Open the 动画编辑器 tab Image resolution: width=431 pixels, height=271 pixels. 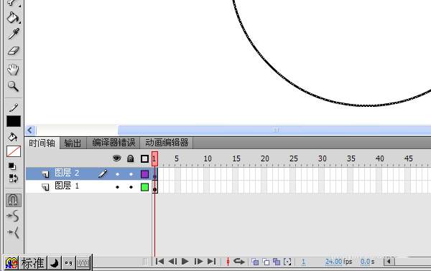coord(167,143)
